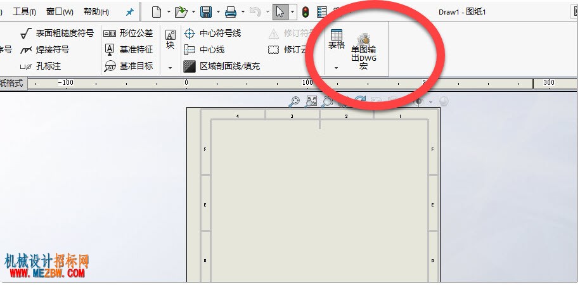This screenshot has height=285, width=580.
Task: Click the revision cloud icon
Action: pos(273,49)
